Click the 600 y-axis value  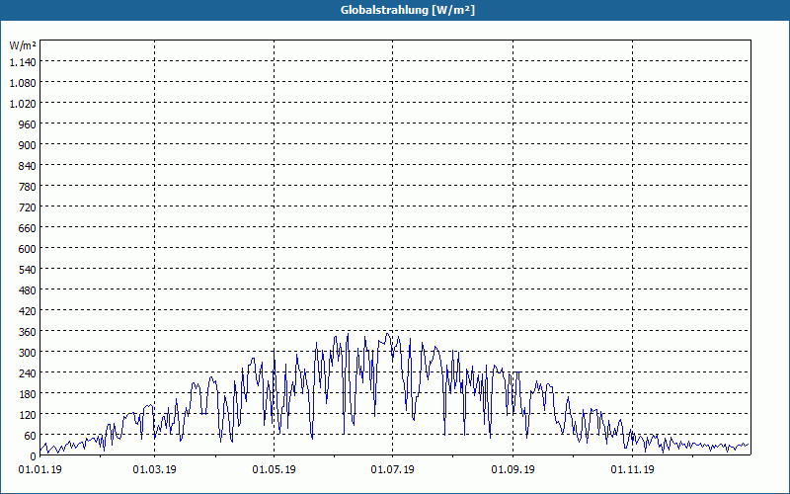(x=29, y=249)
